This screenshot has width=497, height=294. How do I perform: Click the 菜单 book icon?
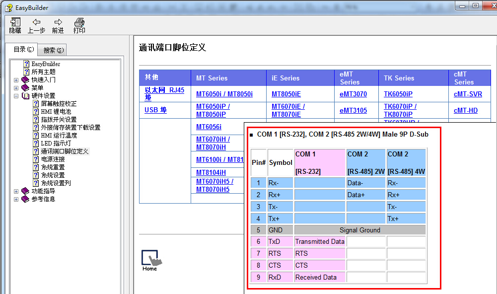click(25, 87)
